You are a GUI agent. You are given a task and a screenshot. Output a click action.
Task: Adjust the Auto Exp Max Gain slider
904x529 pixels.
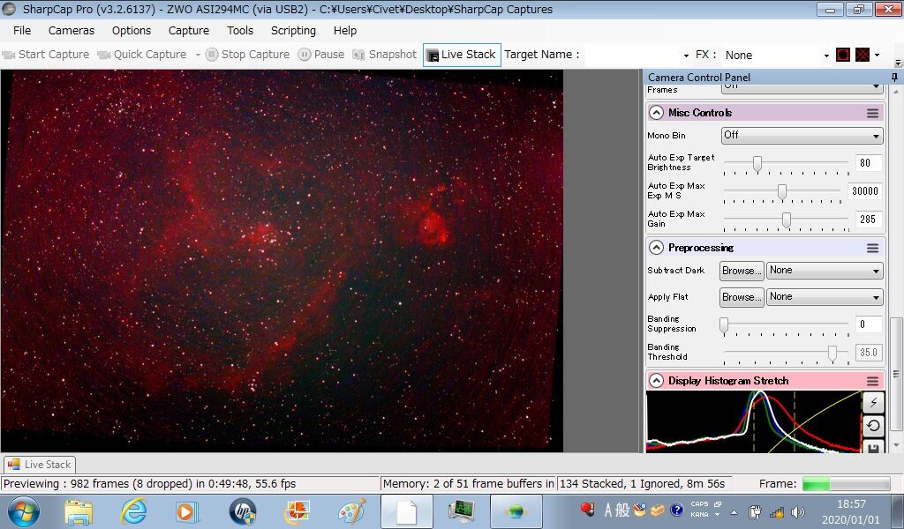pos(786,220)
